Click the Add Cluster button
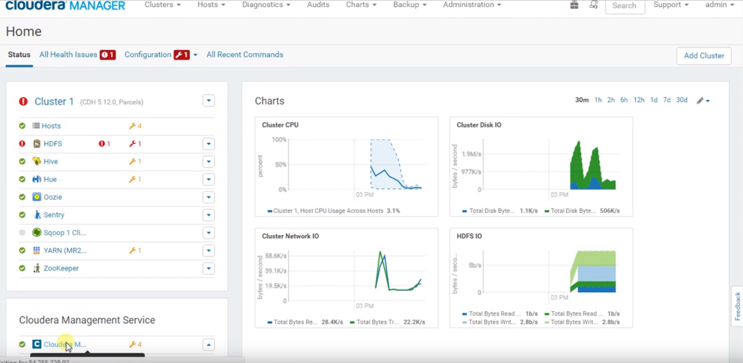Viewport: 743px width, 363px height. (704, 56)
